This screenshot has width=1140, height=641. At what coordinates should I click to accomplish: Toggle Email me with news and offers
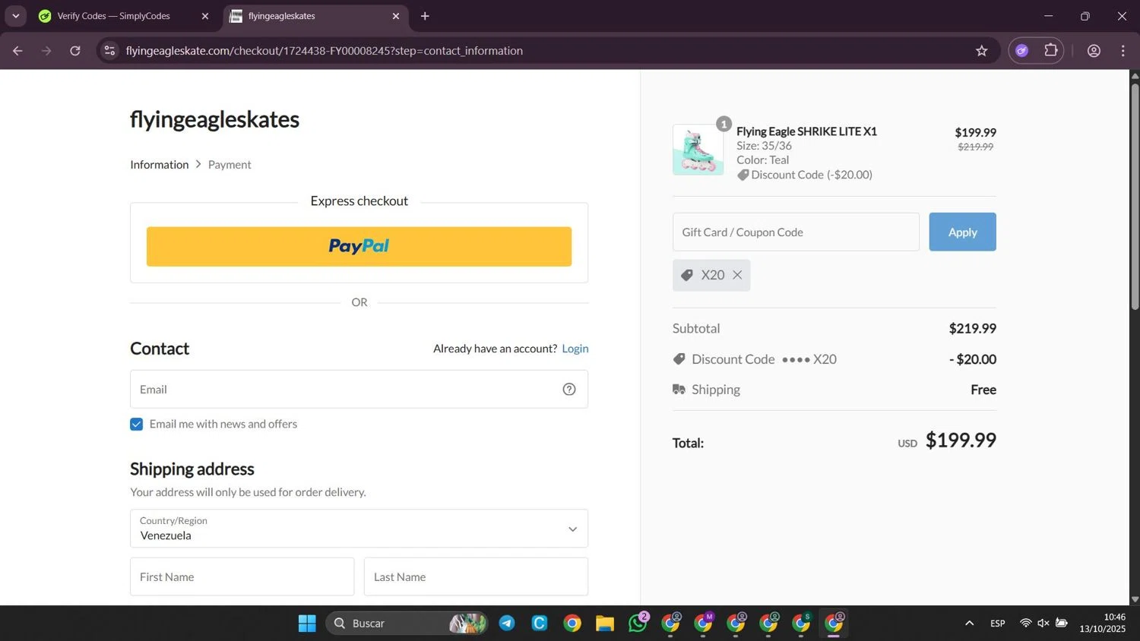[137, 425]
